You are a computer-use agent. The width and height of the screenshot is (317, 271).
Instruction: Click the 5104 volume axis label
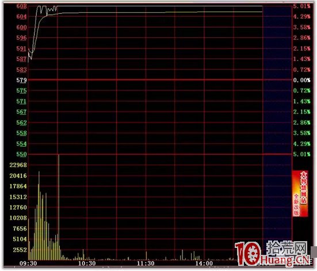click(20, 239)
